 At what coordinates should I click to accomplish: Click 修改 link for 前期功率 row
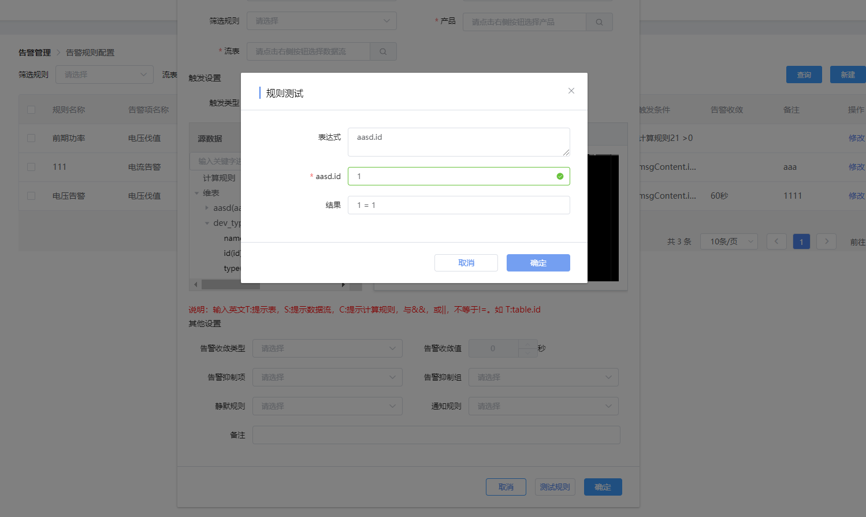click(856, 138)
